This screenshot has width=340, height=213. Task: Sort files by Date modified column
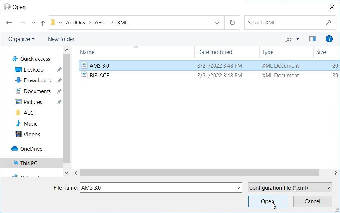coord(215,52)
